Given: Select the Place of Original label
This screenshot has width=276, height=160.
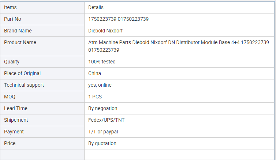Looking at the screenshot, I should point(22,73).
